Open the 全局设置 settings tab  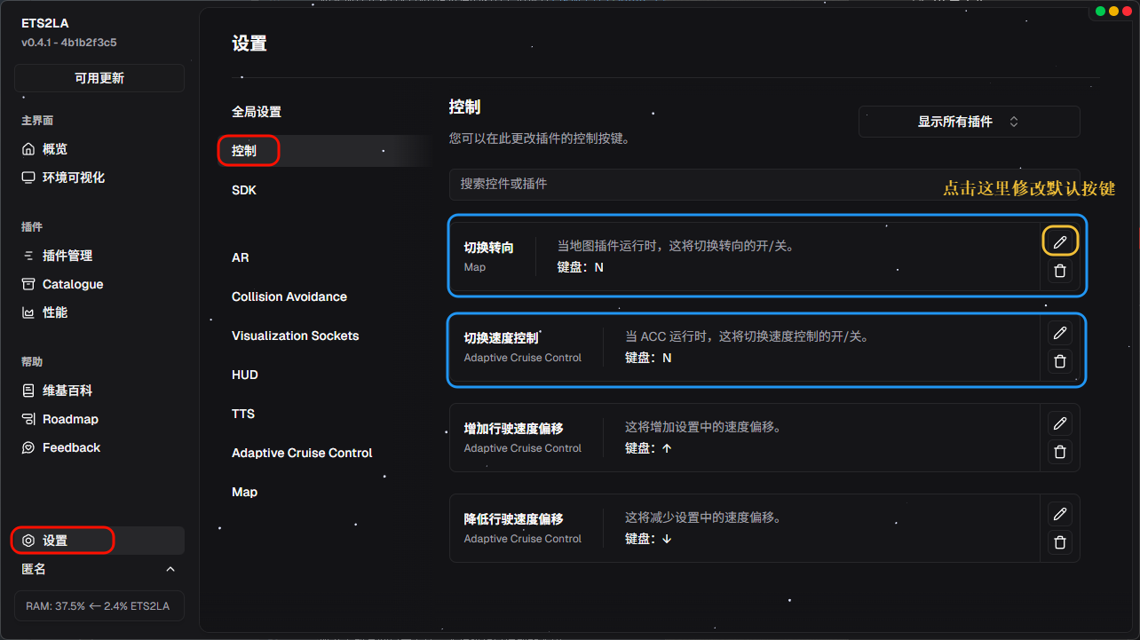[x=257, y=112]
